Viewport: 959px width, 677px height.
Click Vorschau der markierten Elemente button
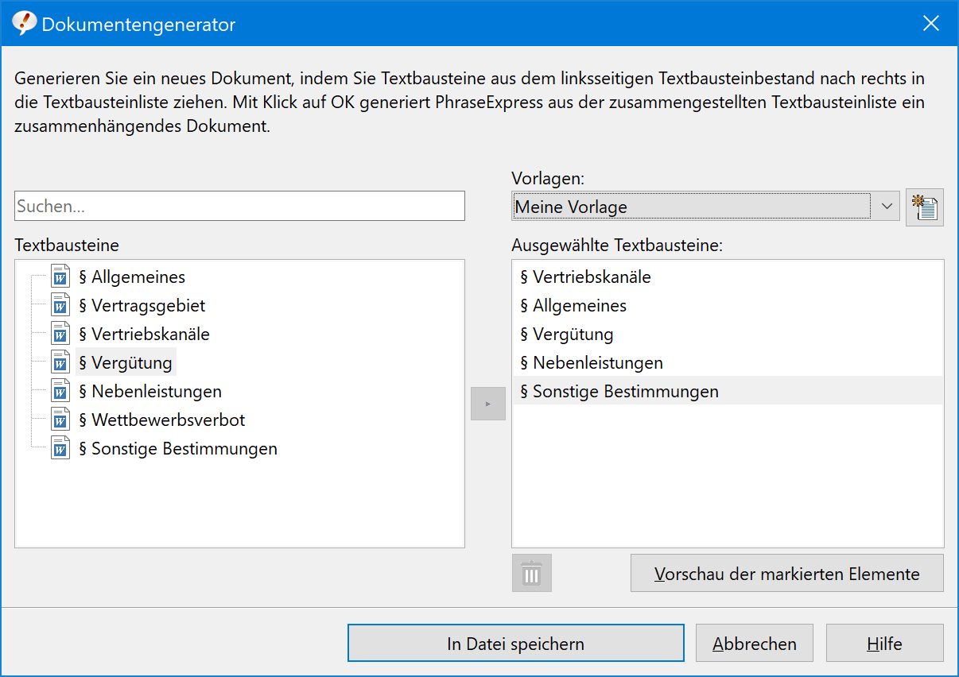(x=787, y=573)
